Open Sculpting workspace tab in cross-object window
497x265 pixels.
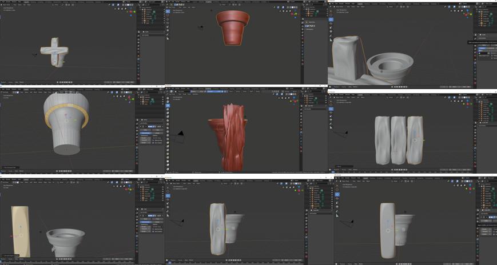click(x=40, y=2)
